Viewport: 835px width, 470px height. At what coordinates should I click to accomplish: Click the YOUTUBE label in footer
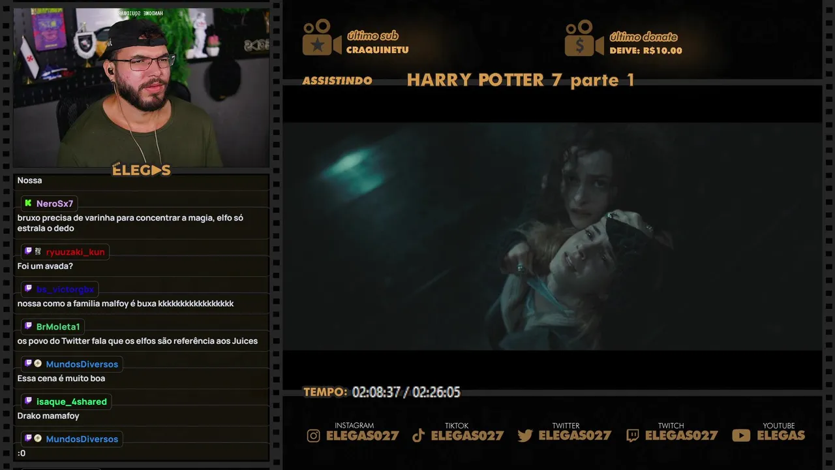779,426
